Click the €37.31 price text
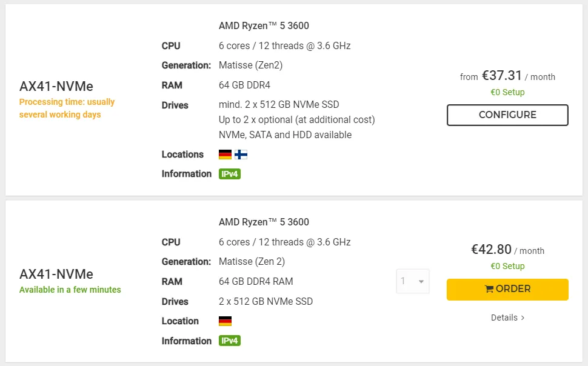The height and width of the screenshot is (366, 588). pos(502,75)
